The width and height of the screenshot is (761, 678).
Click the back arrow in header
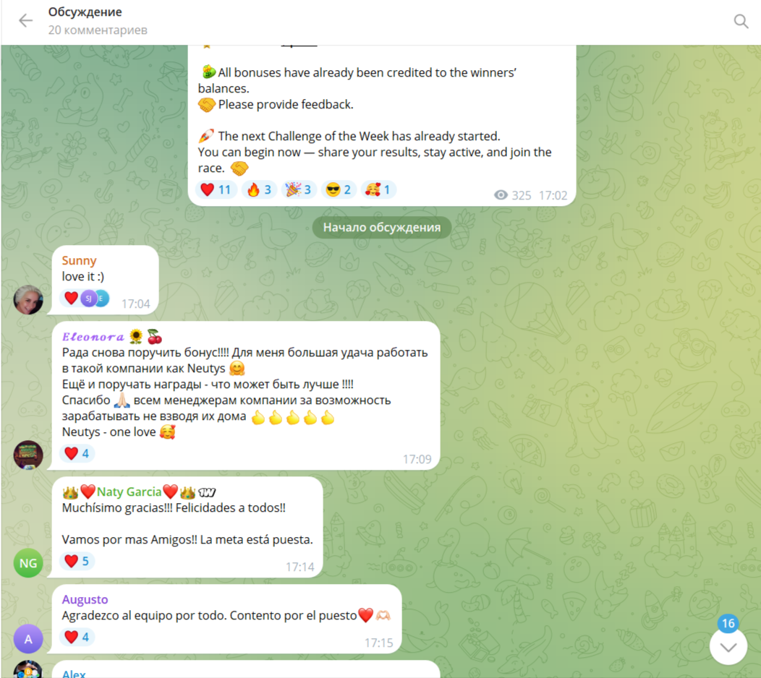point(25,21)
